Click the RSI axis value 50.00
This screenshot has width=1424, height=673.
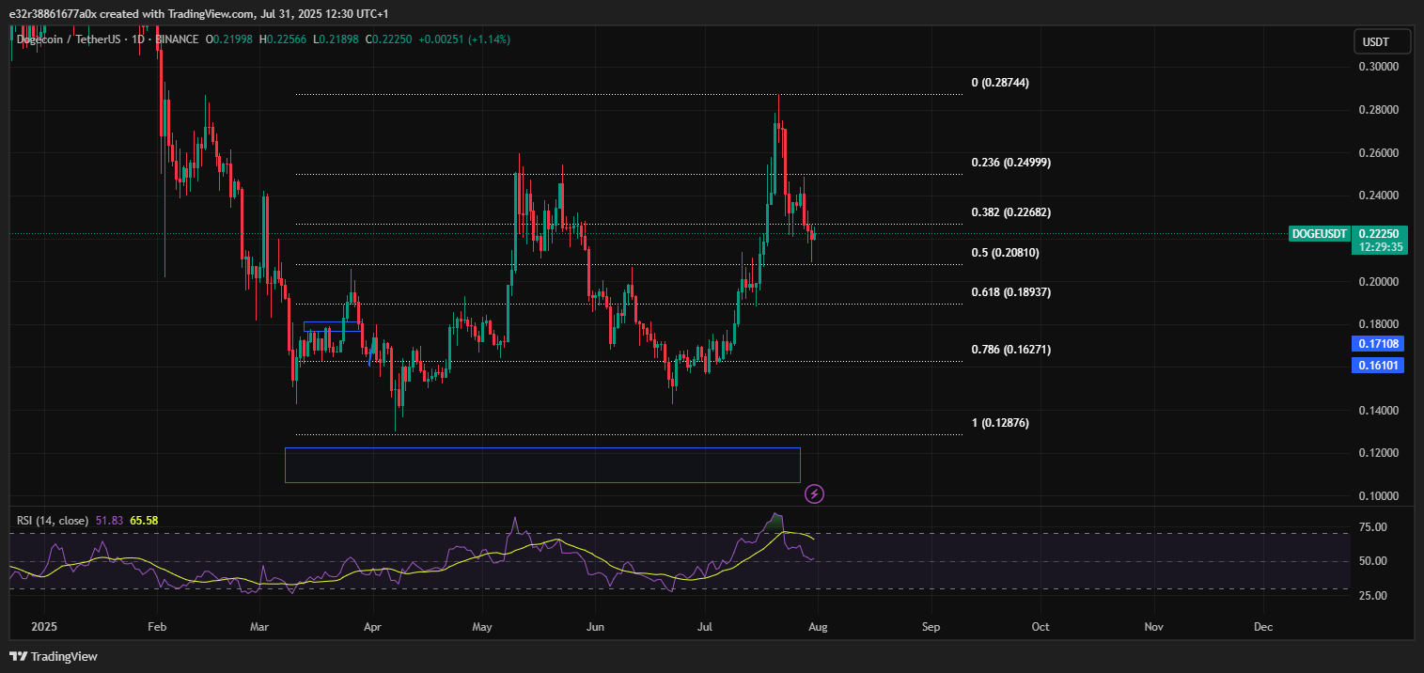1373,561
